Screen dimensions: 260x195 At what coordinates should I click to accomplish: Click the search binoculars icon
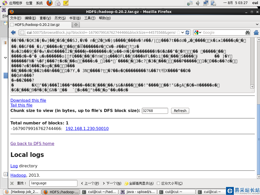[247, 32]
